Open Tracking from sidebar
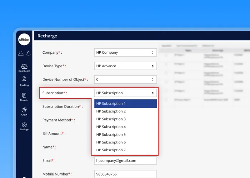The height and width of the screenshot is (178, 250). pos(24,81)
